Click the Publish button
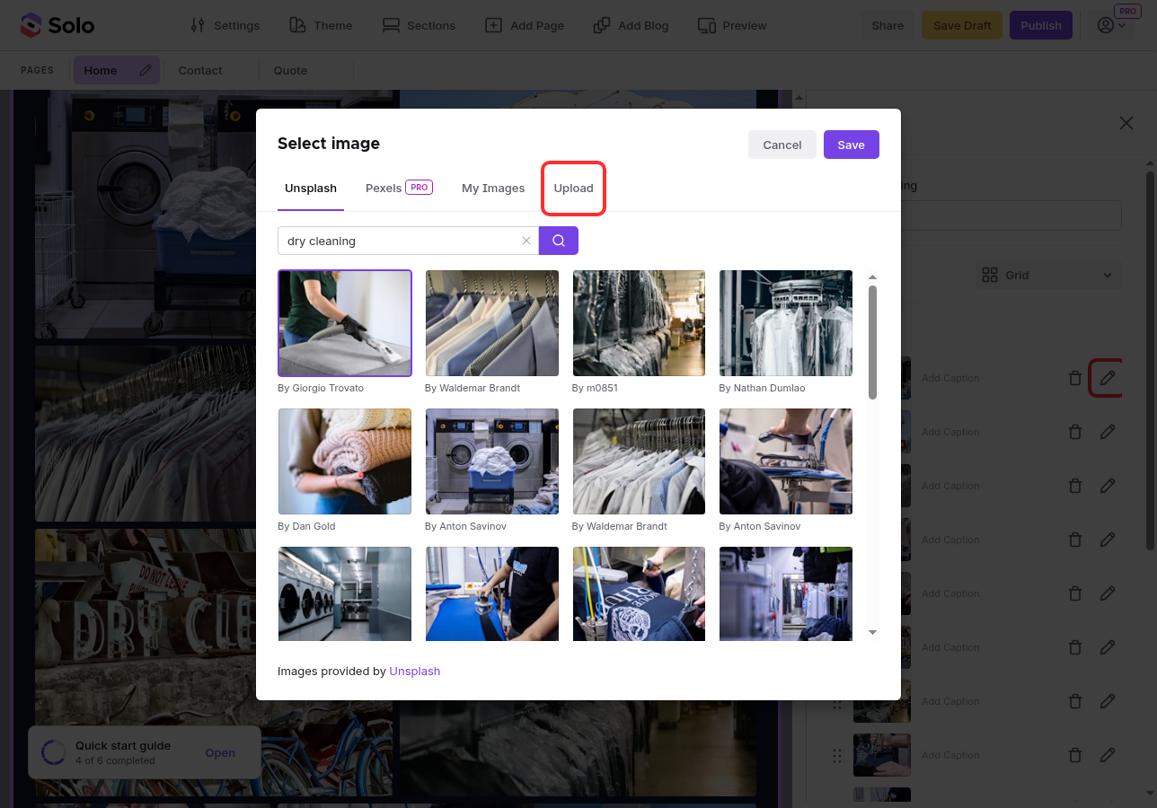 (x=1041, y=25)
